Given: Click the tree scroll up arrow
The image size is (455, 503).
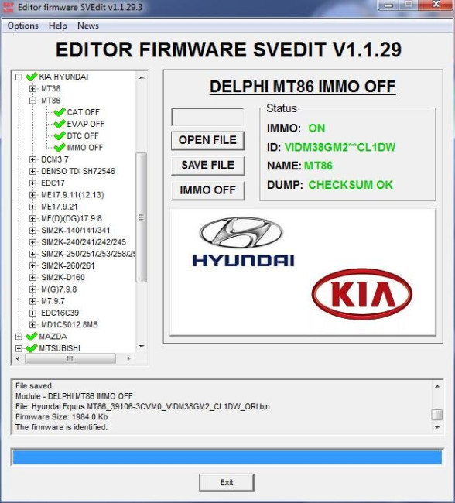Looking at the screenshot, I should pos(142,77).
